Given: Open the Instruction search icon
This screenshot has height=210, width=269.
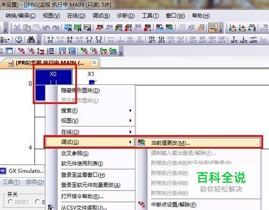Looking at the screenshot, I should point(77,28).
